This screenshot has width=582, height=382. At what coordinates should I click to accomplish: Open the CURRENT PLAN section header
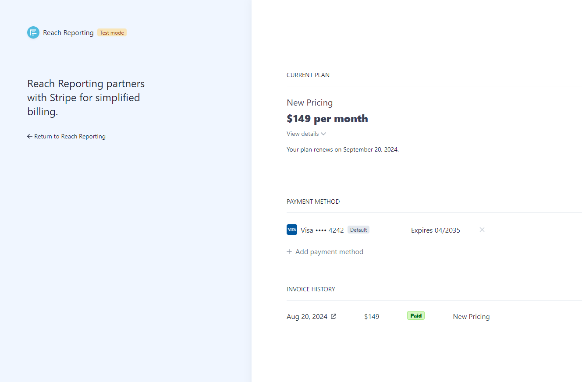tap(308, 75)
